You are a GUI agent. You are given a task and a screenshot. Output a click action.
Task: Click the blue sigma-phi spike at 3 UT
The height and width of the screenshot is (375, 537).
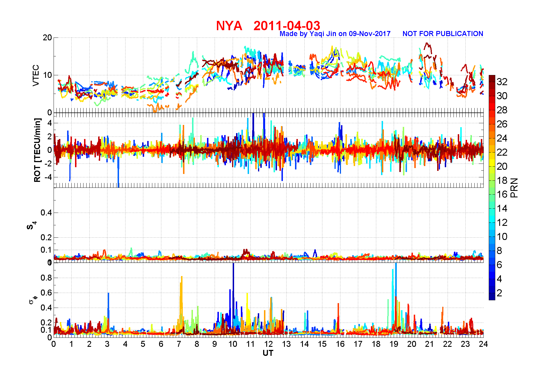pos(108,307)
